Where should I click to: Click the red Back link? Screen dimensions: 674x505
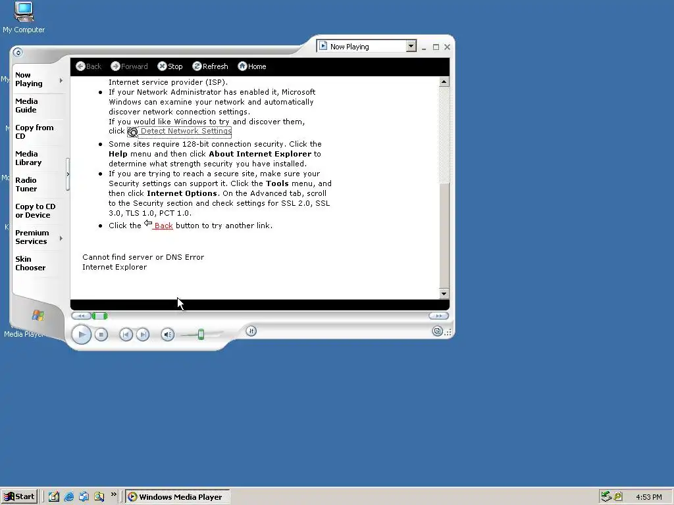[163, 226]
